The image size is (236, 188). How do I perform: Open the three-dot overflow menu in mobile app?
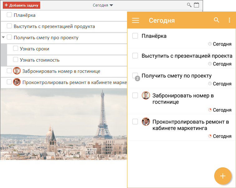pyautogui.click(x=229, y=20)
